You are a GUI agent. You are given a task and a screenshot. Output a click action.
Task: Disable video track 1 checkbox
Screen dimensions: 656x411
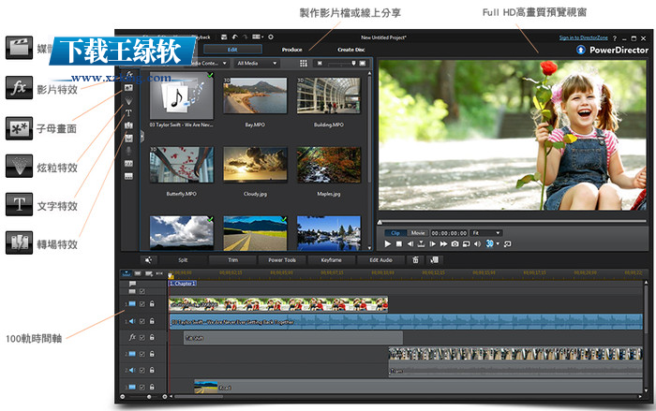[x=142, y=304]
